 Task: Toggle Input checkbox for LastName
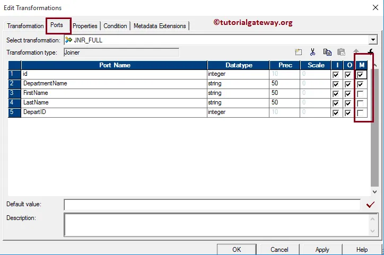click(x=336, y=103)
